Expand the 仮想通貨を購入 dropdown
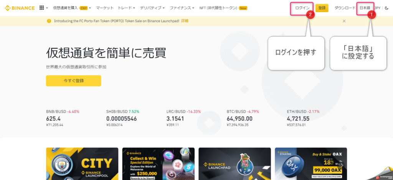Image resolution: width=393 pixels, height=180 pixels. click(72, 8)
